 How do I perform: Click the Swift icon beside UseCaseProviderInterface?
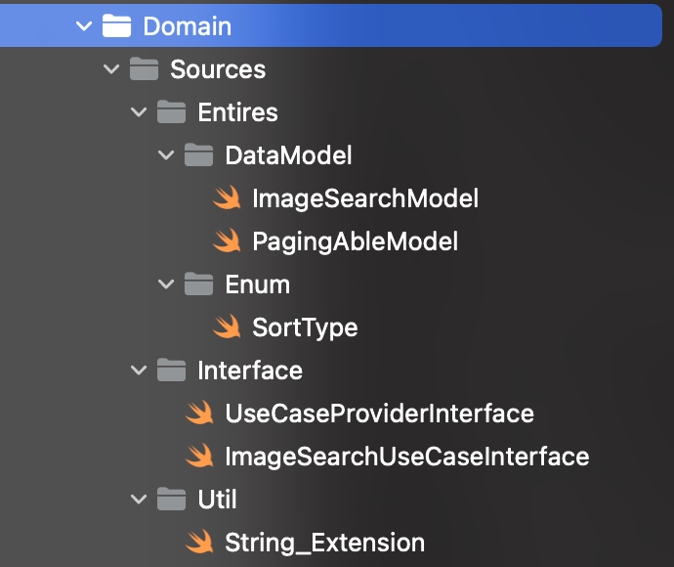click(x=199, y=413)
